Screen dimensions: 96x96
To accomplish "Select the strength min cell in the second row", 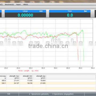I will pyautogui.click(x=26, y=83).
